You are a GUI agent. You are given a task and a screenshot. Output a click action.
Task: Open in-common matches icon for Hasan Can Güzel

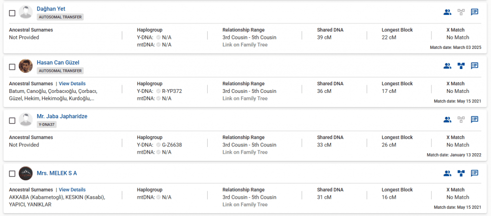pyautogui.click(x=447, y=66)
